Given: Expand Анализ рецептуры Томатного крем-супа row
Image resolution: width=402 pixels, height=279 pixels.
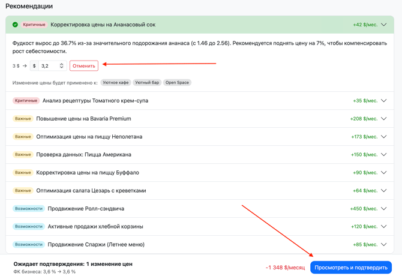Looking at the screenshot, I should click(x=384, y=101).
